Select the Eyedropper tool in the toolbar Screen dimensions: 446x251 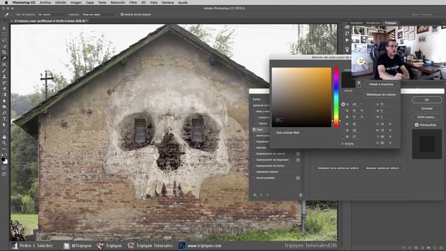pos(4,59)
